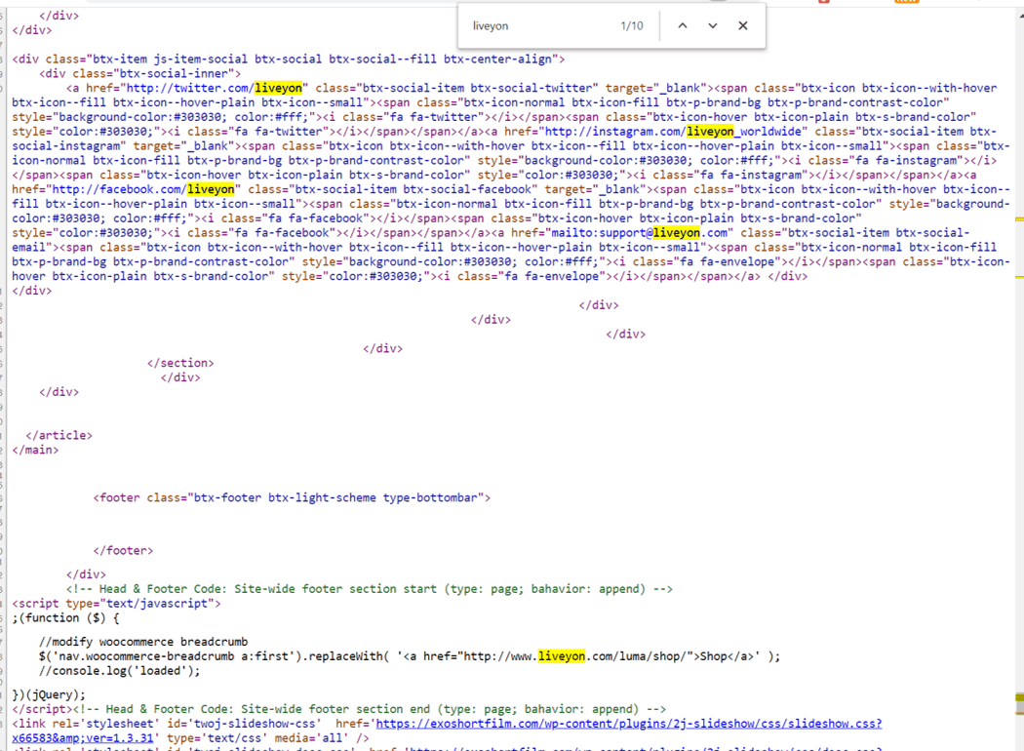
Task: Close the find bar
Action: coord(742,25)
